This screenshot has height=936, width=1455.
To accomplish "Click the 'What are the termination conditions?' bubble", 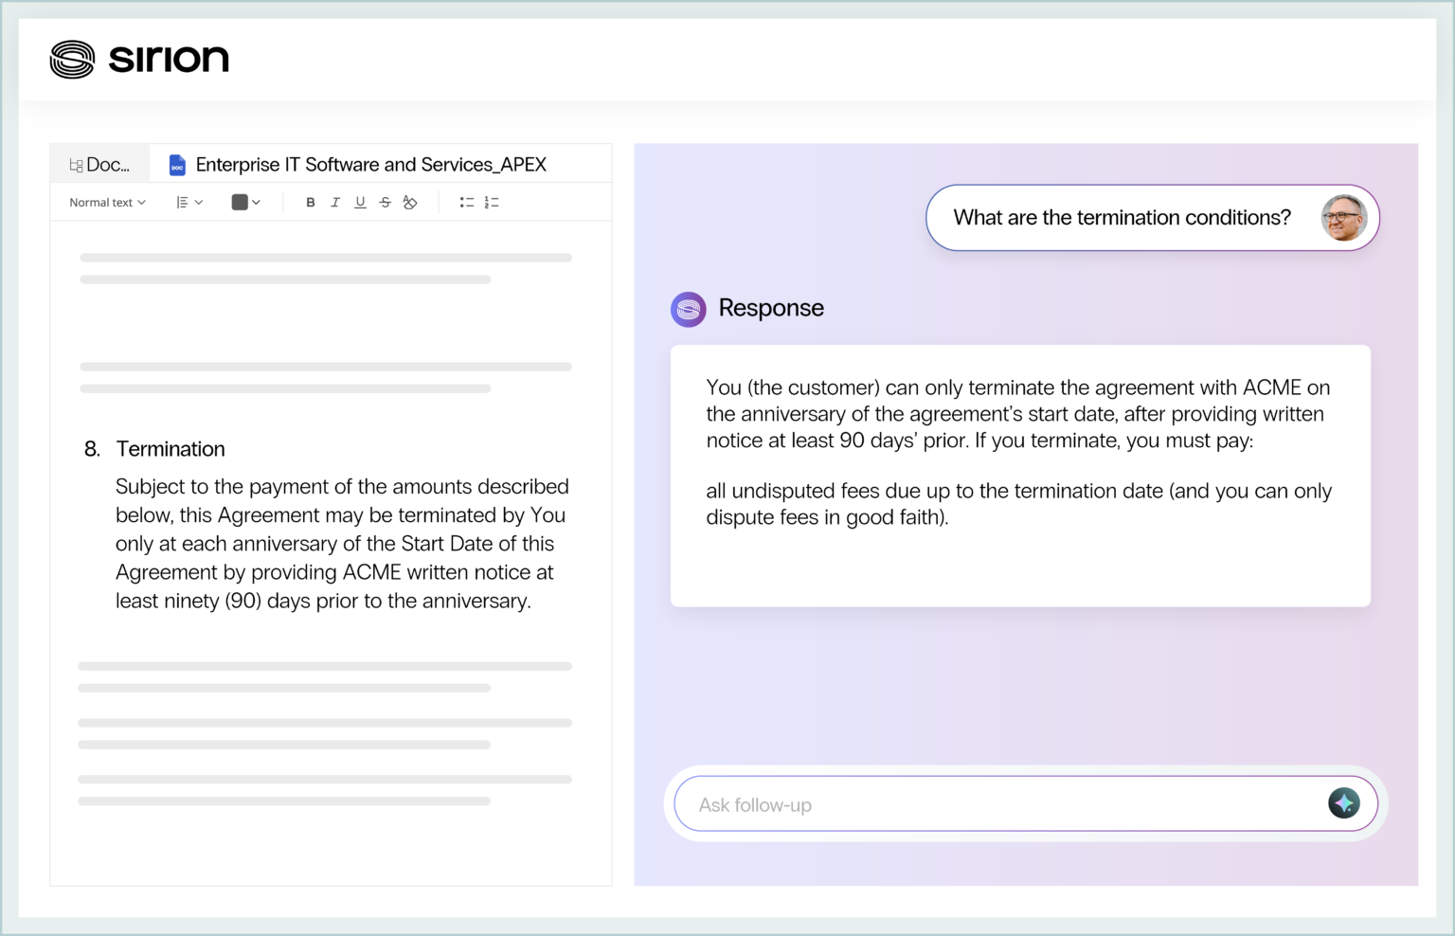I will (1122, 218).
